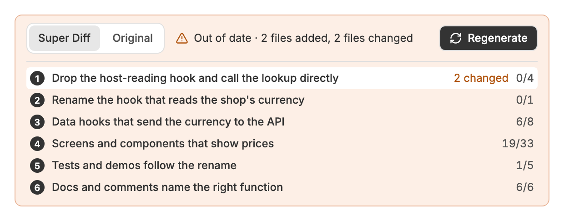Click the step 2 numbered circle icon
Screen dimensions: 564x221
click(37, 100)
